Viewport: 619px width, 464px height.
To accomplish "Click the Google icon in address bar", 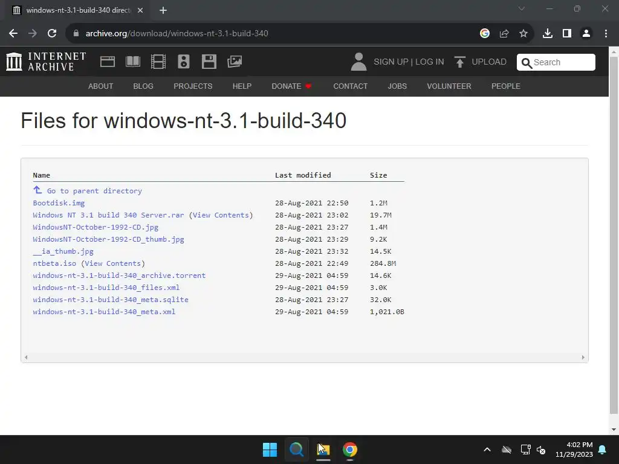I will pos(485,33).
